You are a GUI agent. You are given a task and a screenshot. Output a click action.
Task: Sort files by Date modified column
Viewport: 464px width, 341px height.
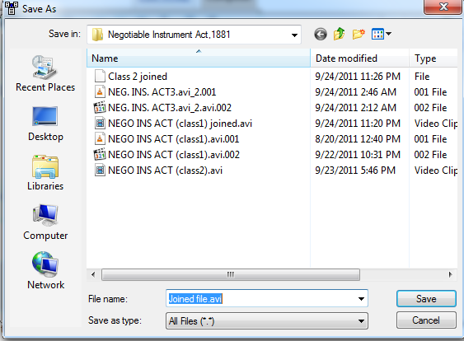coord(360,58)
